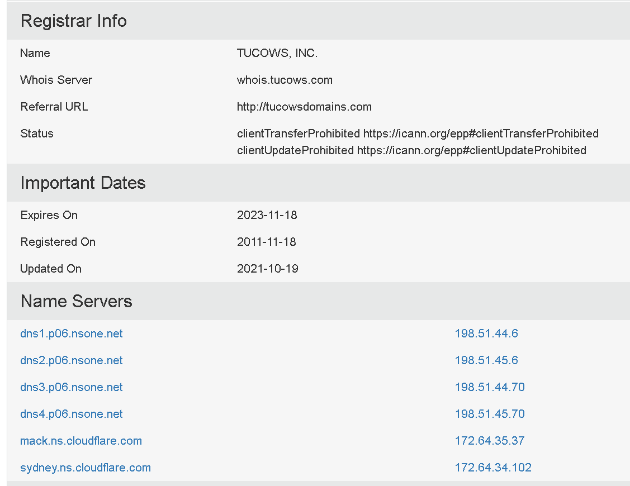Open the sydney.ns.cloudflare.com link

click(x=85, y=468)
